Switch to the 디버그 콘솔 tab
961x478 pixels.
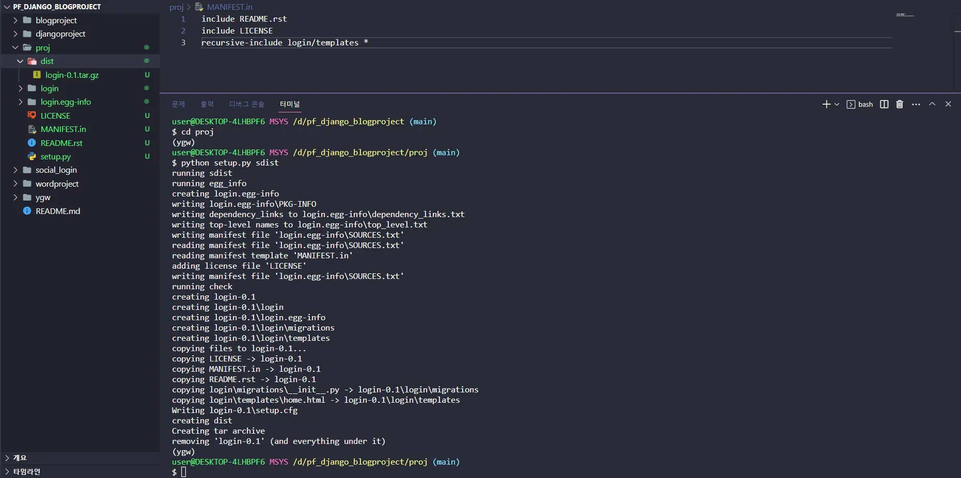[246, 104]
